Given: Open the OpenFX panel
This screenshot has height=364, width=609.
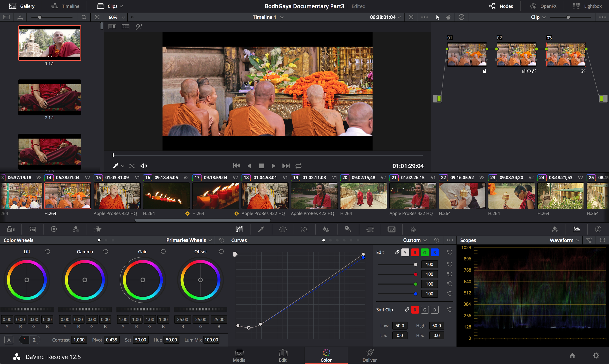Looking at the screenshot, I should [544, 6].
